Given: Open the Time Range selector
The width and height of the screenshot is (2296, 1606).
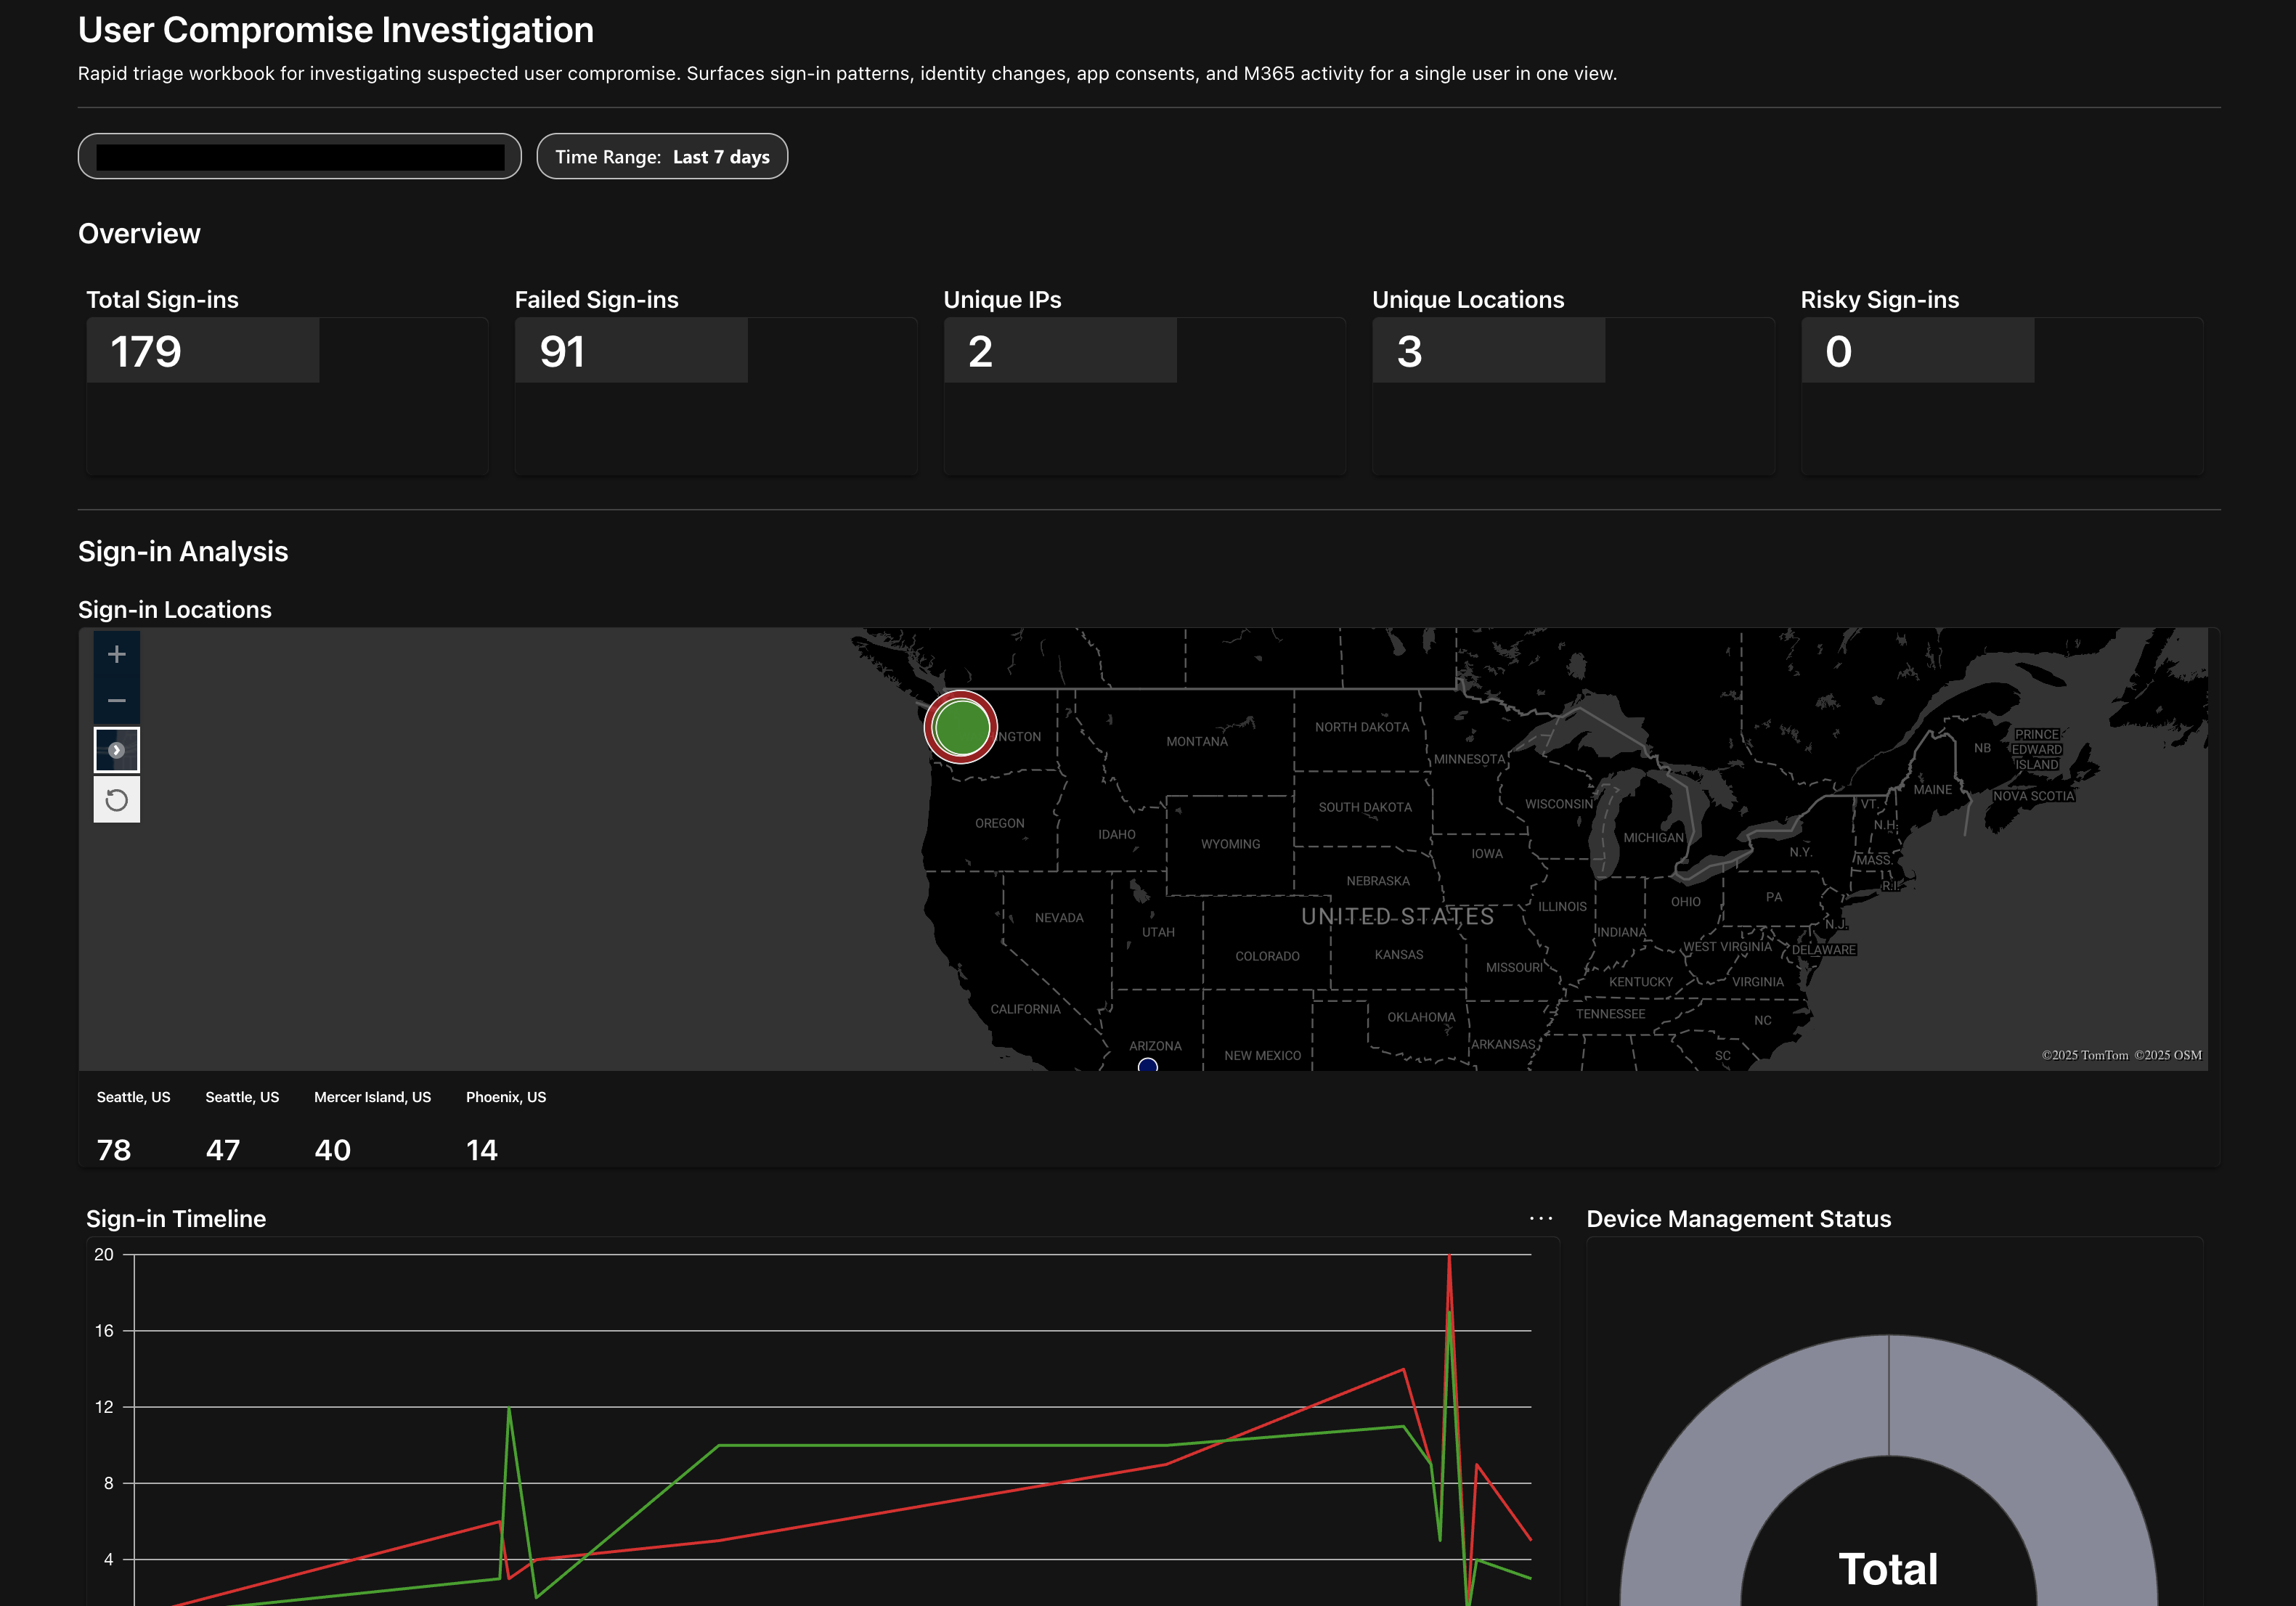Looking at the screenshot, I should [x=662, y=156].
